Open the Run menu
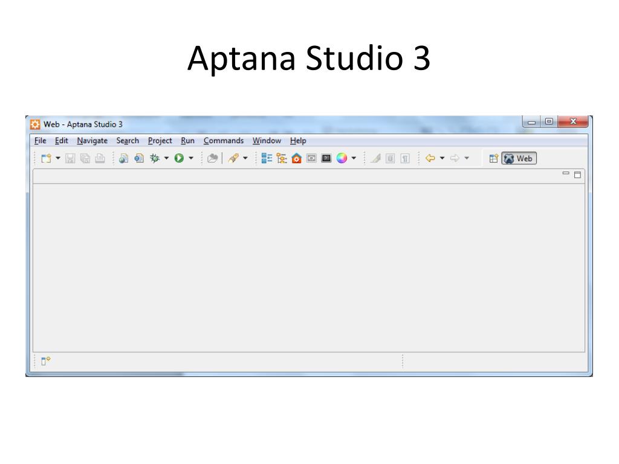The width and height of the screenshot is (619, 464). 187,140
